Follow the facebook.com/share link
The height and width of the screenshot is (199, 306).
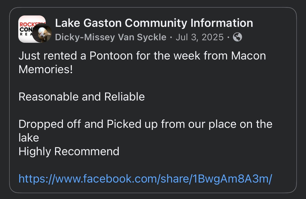click(145, 179)
